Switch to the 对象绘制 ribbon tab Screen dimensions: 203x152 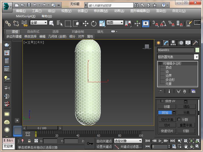point(78,31)
